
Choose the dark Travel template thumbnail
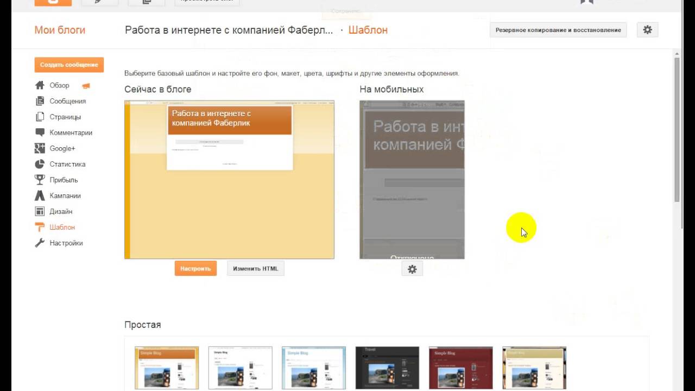tap(387, 368)
